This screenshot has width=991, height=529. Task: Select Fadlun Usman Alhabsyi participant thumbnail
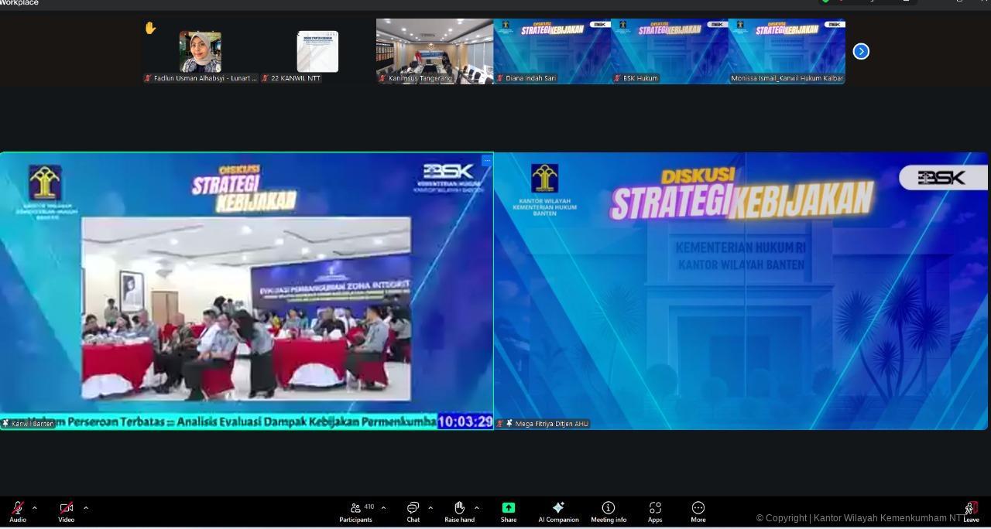point(201,52)
